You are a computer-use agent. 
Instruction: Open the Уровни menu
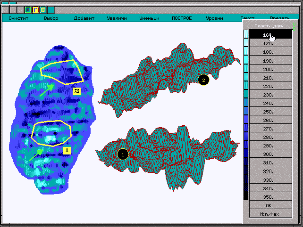pos(215,18)
